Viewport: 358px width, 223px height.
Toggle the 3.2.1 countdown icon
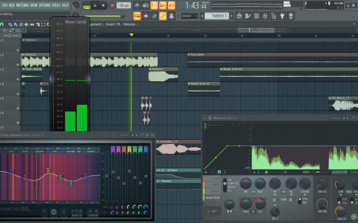point(154,5)
